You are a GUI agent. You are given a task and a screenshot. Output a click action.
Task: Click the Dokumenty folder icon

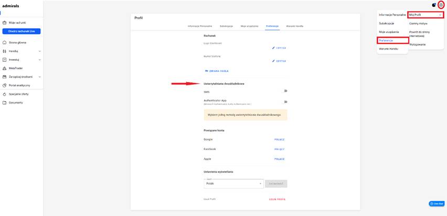click(4, 103)
